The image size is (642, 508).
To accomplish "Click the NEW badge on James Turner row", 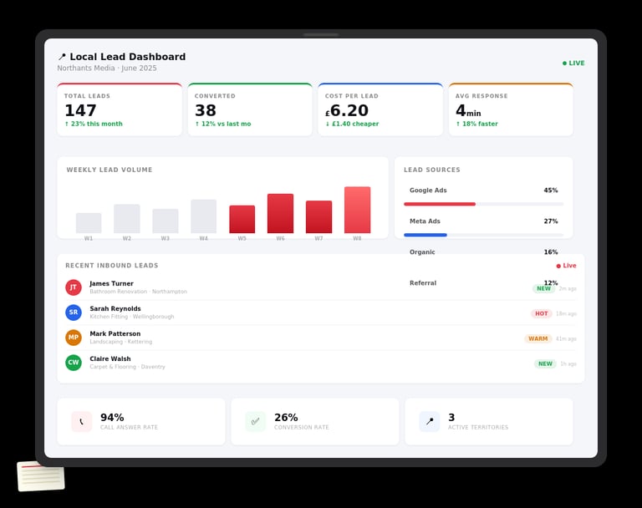I will [x=543, y=288].
